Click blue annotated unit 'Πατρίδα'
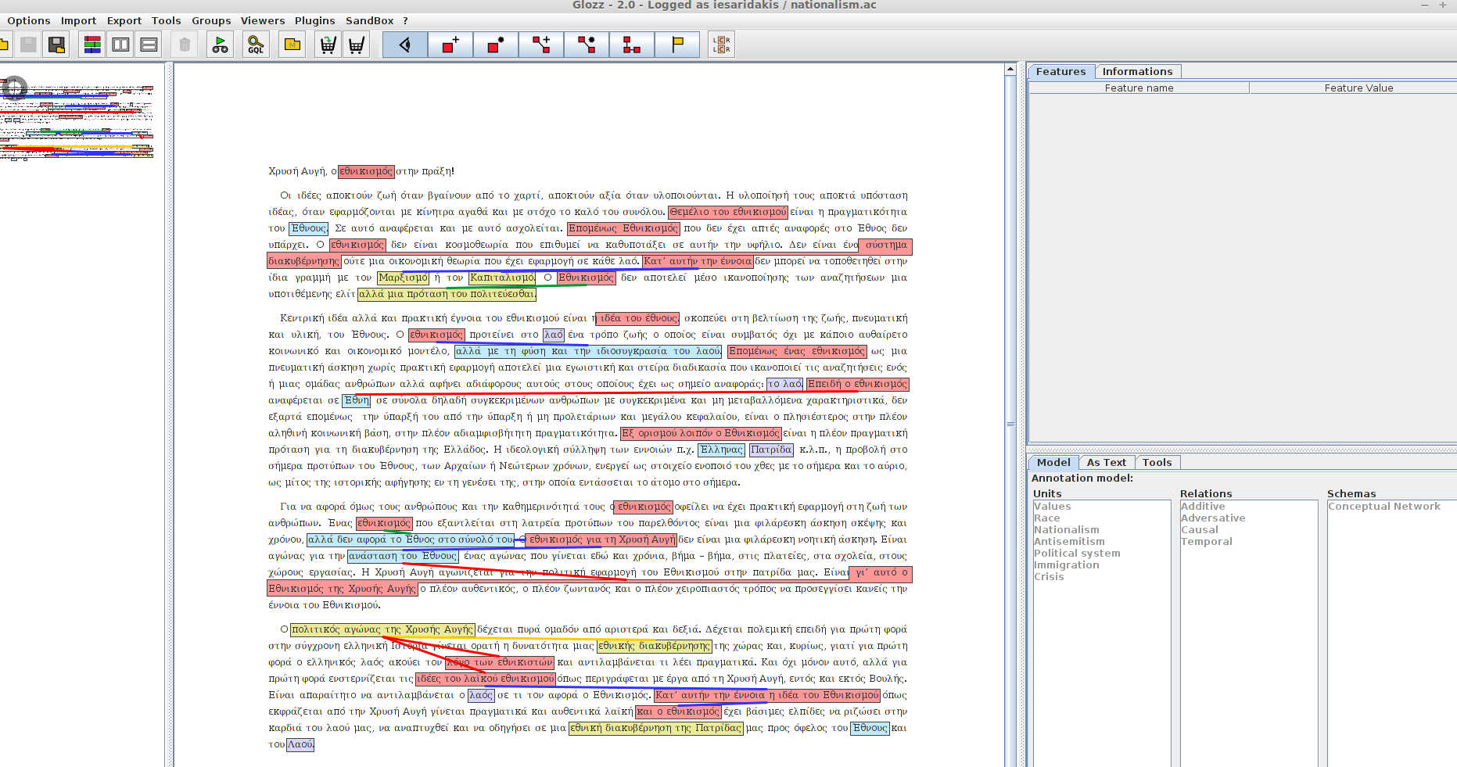 771,450
